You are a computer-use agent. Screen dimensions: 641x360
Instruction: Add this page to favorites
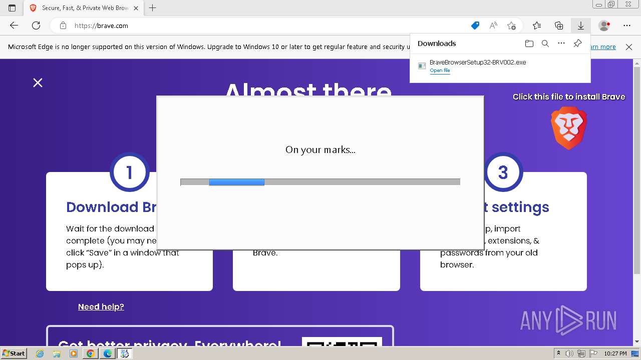511,25
